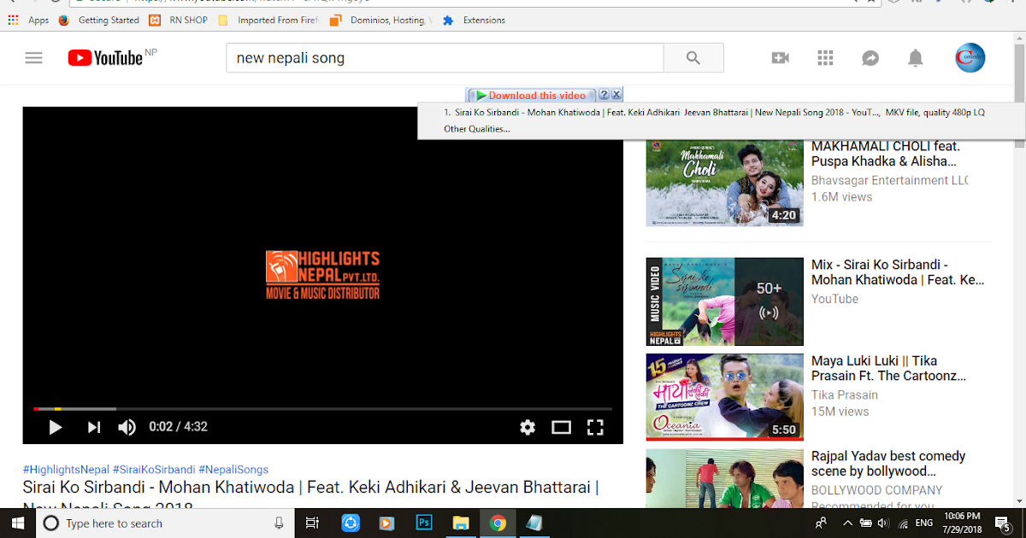Click the search magnifier button

693,58
